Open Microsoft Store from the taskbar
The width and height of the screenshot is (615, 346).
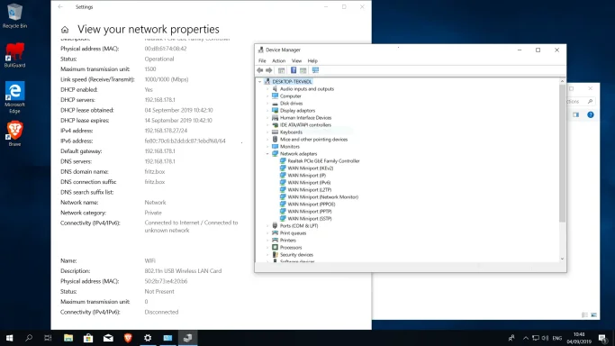[88, 338]
